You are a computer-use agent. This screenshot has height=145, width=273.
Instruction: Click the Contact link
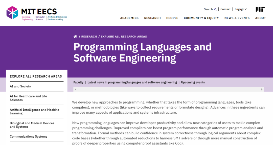(225, 9)
